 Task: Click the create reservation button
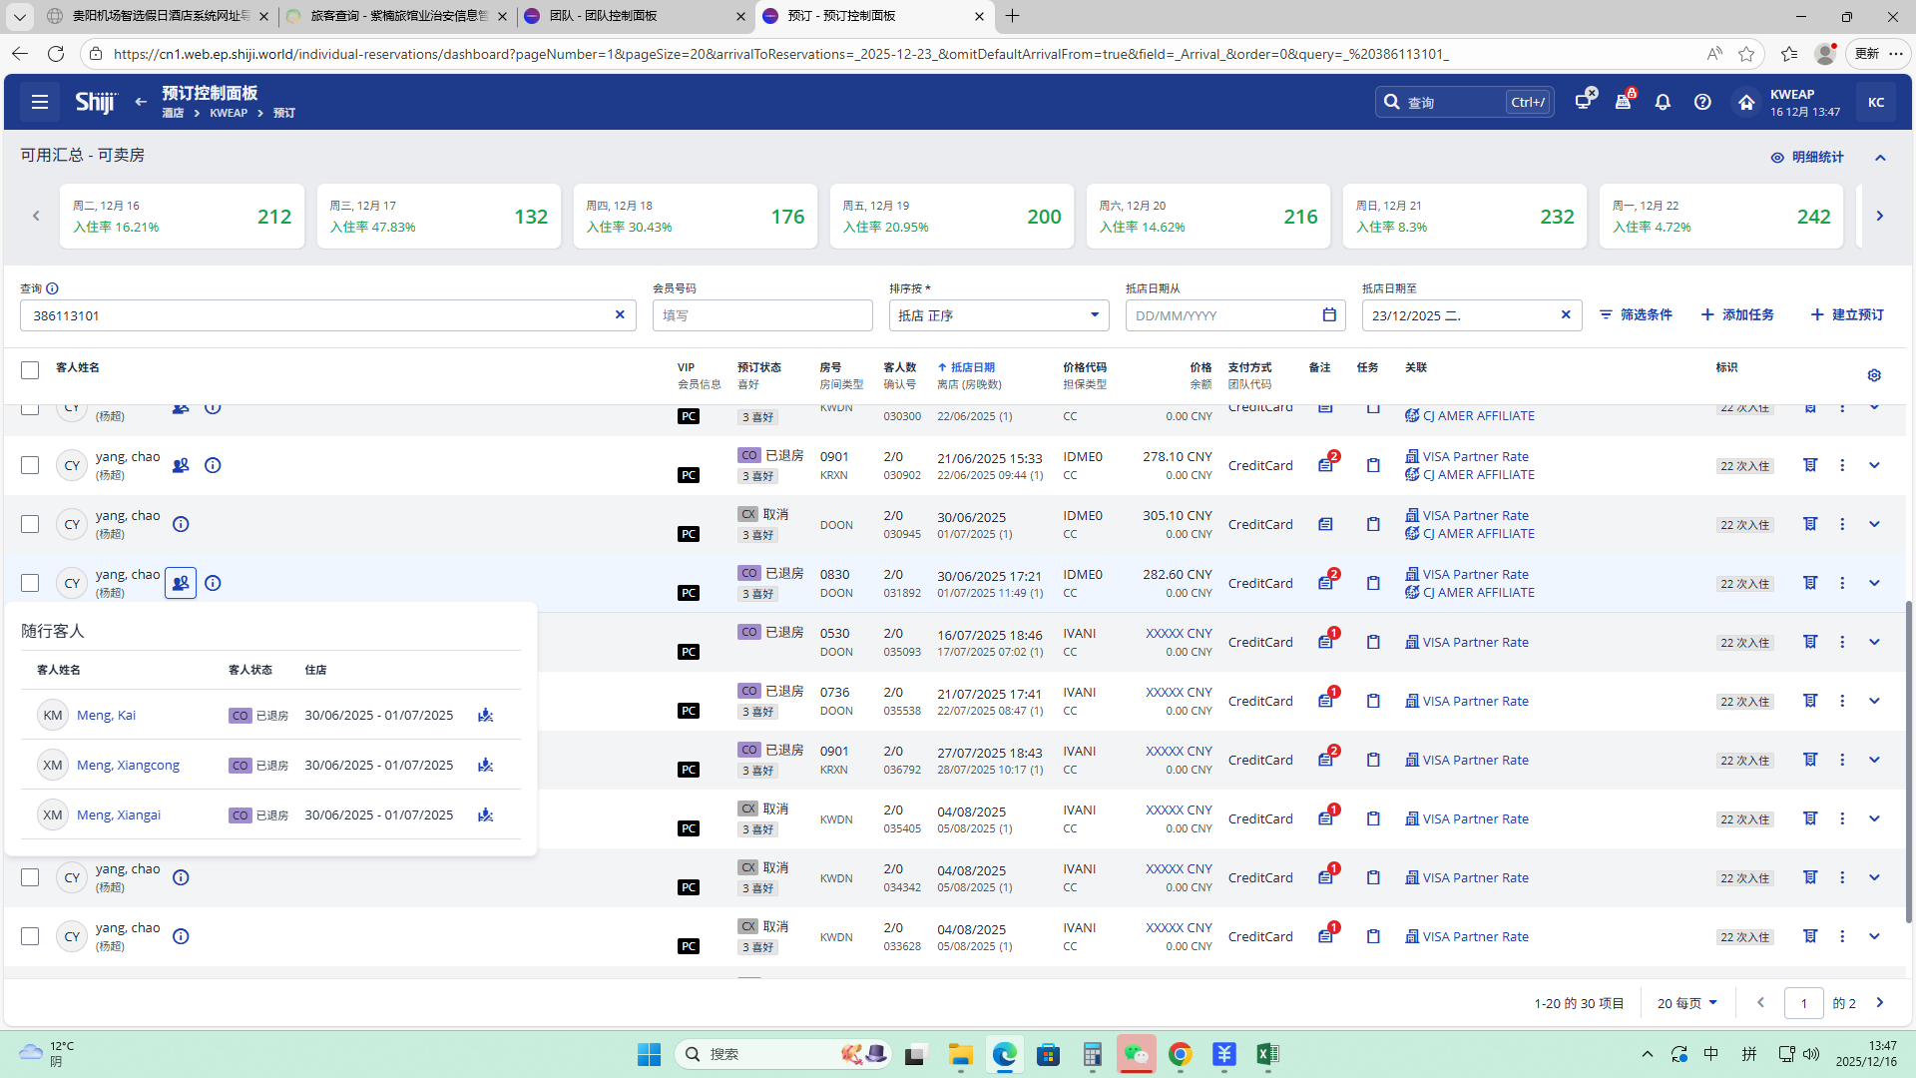point(1847,315)
